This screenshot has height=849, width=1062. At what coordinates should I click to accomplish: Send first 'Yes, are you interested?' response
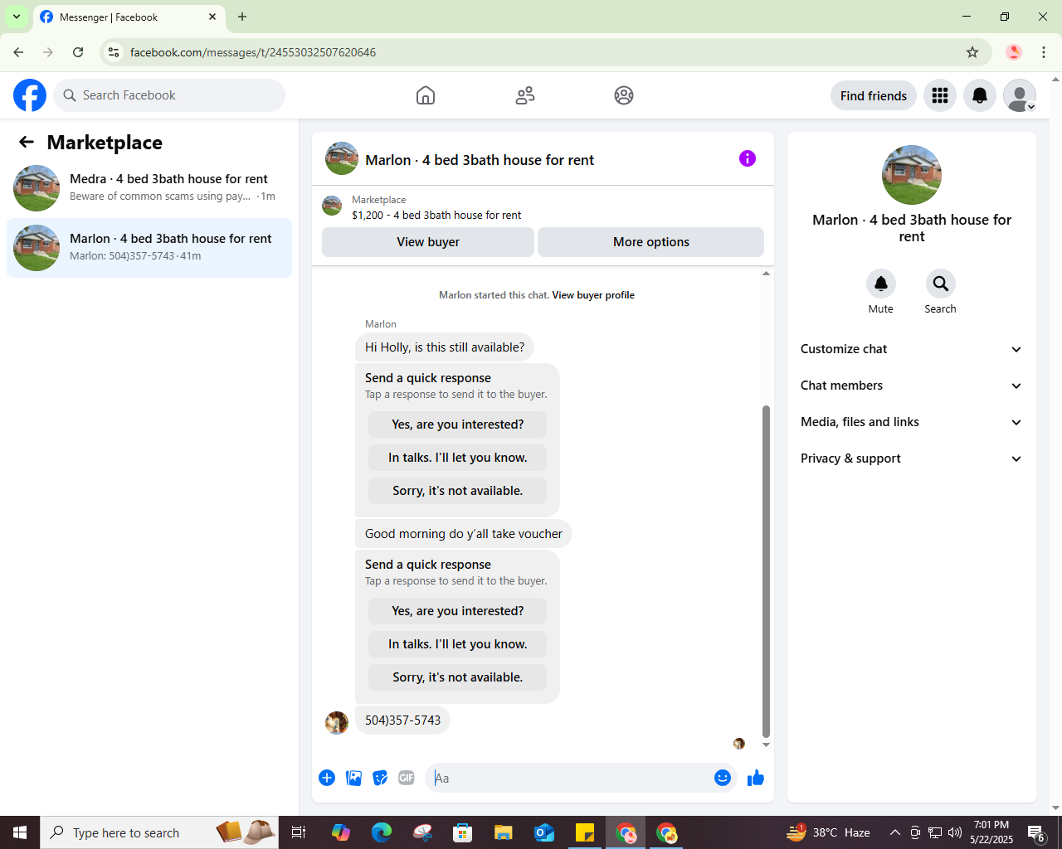coord(458,424)
